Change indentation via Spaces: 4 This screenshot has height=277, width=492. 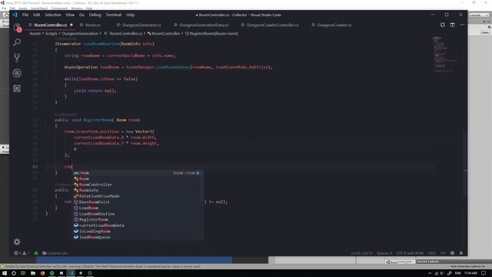pos(384,253)
